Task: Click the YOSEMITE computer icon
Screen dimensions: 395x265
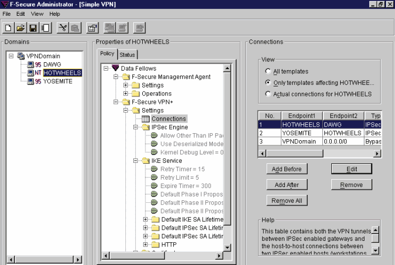Action: [x=31, y=81]
